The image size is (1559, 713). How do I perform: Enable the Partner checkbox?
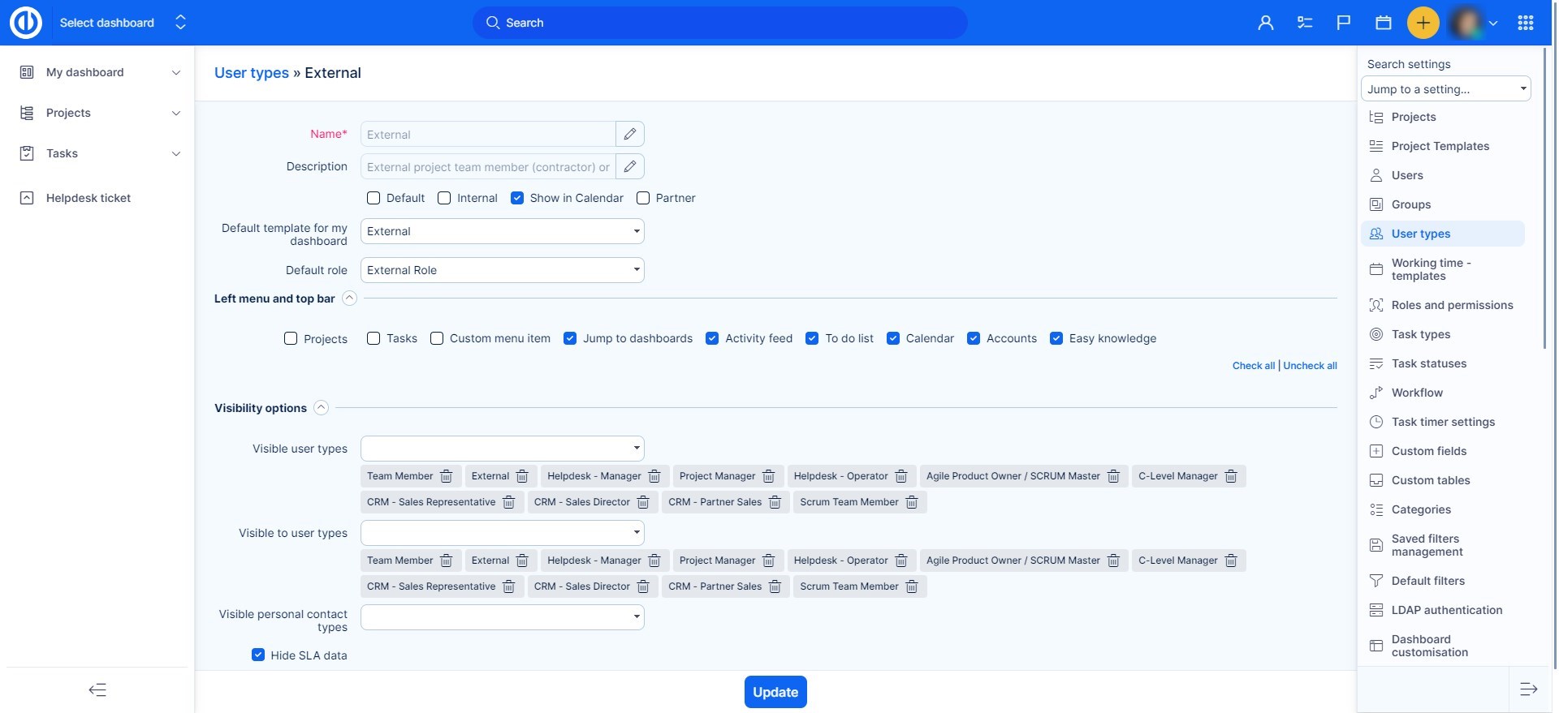pos(643,198)
